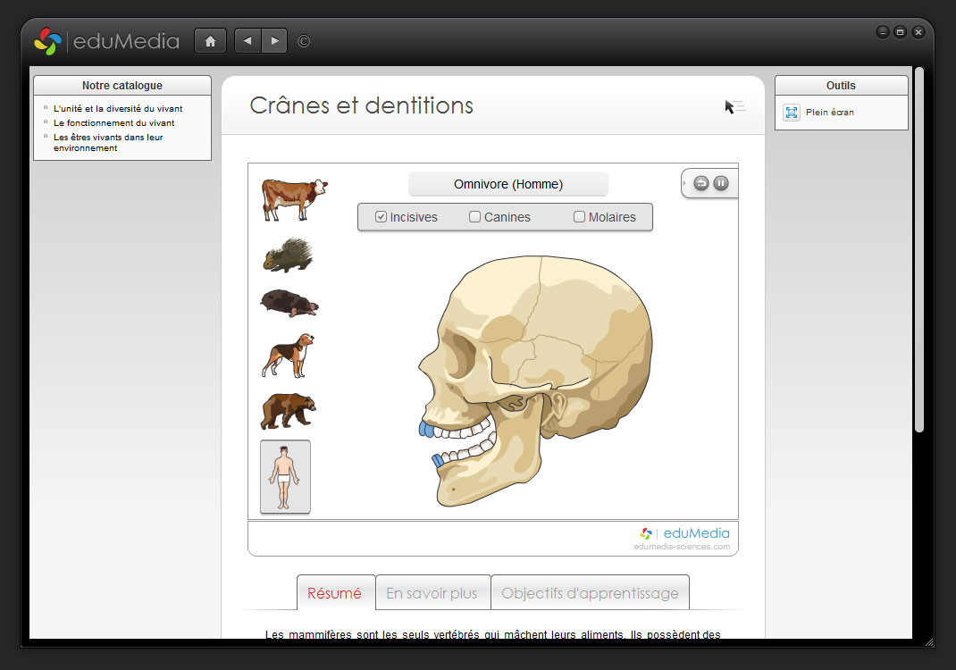Uncheck the Incisives checkbox
Image resolution: width=956 pixels, height=670 pixels.
[382, 217]
